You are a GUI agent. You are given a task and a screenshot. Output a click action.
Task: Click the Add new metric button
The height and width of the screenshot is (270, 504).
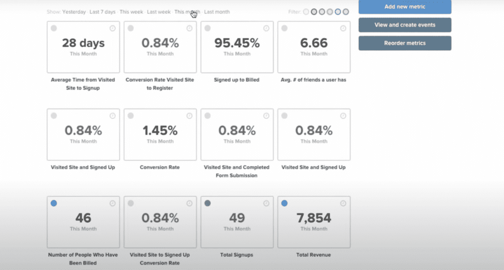point(405,7)
